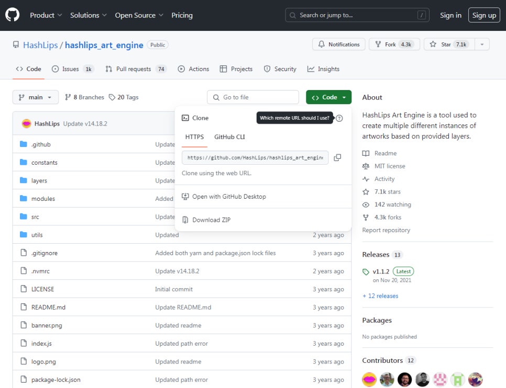506x388 pixels.
Task: Click the Fork button
Action: [x=394, y=44]
